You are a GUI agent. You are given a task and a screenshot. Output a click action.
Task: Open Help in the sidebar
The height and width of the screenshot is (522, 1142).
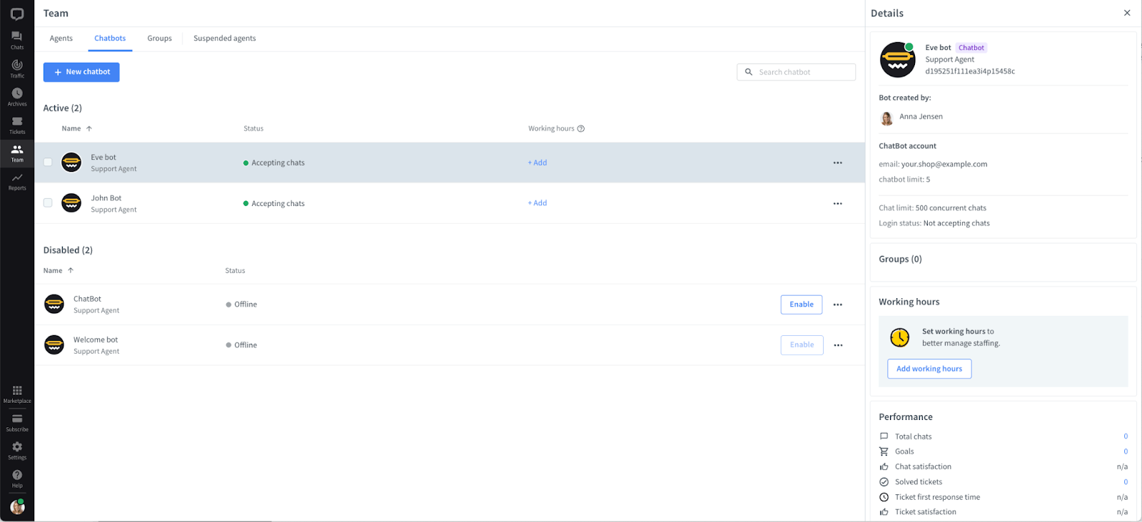pos(17,478)
